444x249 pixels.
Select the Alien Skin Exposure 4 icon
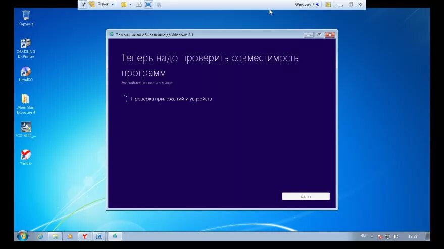26,104
